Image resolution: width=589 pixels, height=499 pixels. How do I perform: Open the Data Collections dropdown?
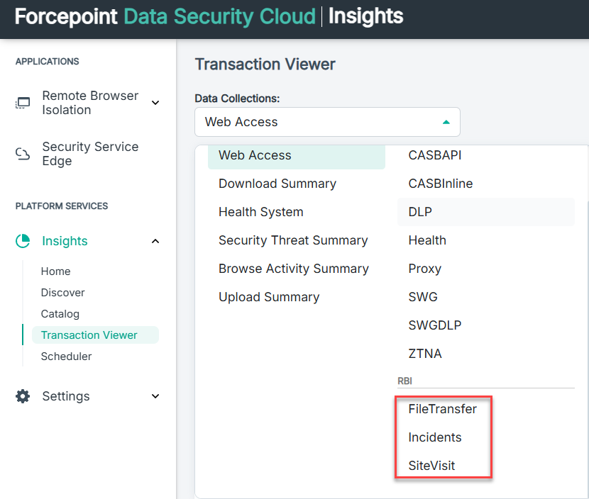(327, 122)
